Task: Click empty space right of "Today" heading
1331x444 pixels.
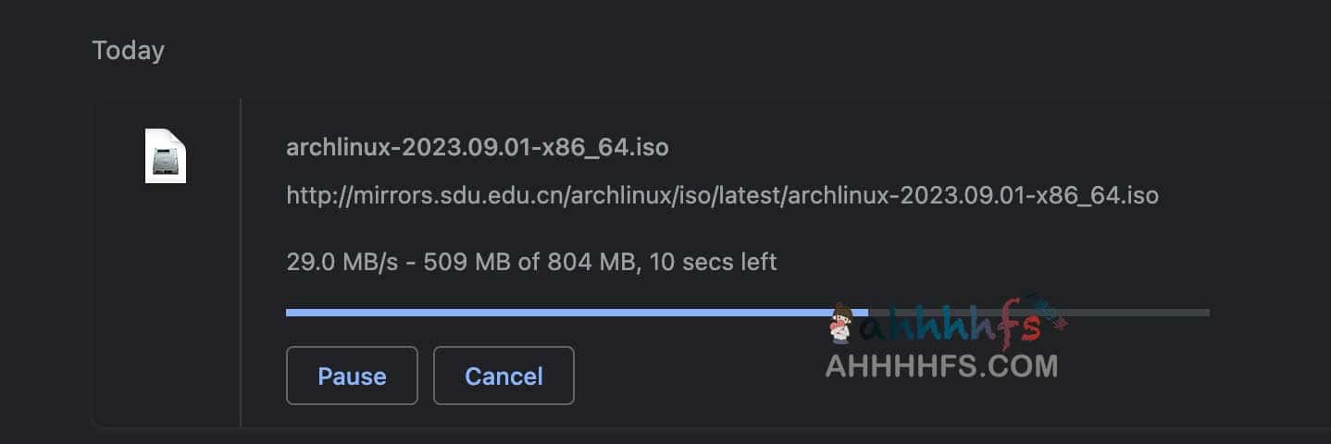Action: tap(648, 50)
